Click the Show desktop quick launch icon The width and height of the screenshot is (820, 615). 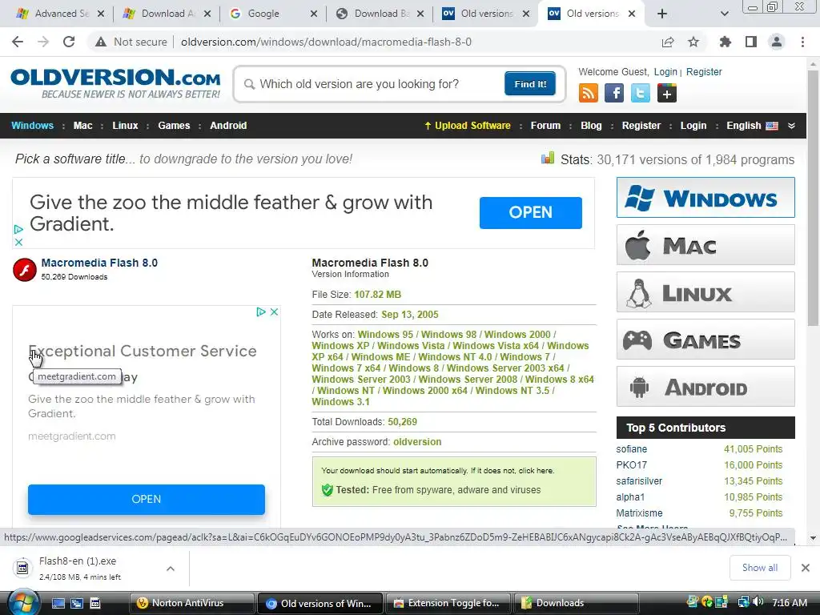(58, 603)
